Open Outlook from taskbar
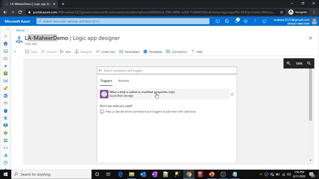Image resolution: width=319 pixels, height=179 pixels. [143, 175]
